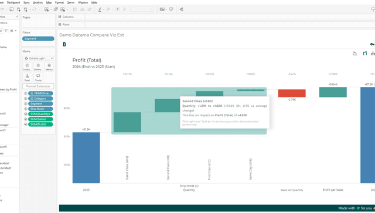Click the Duplicate sheet toolbar icon
Image resolution: width=375 pixels, height=213 pixels.
click(x=56, y=9)
